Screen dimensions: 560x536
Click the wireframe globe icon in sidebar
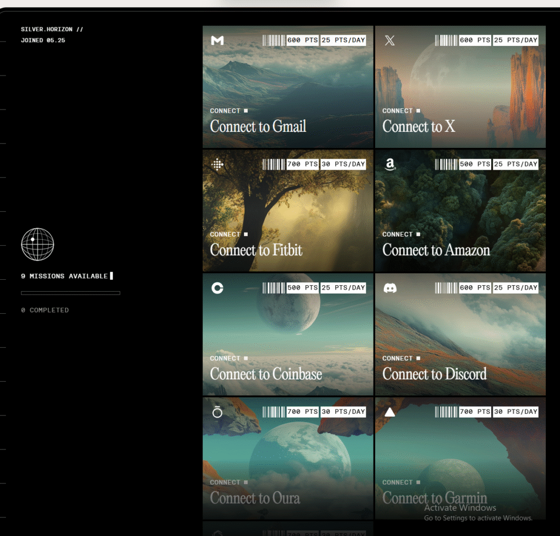click(37, 244)
